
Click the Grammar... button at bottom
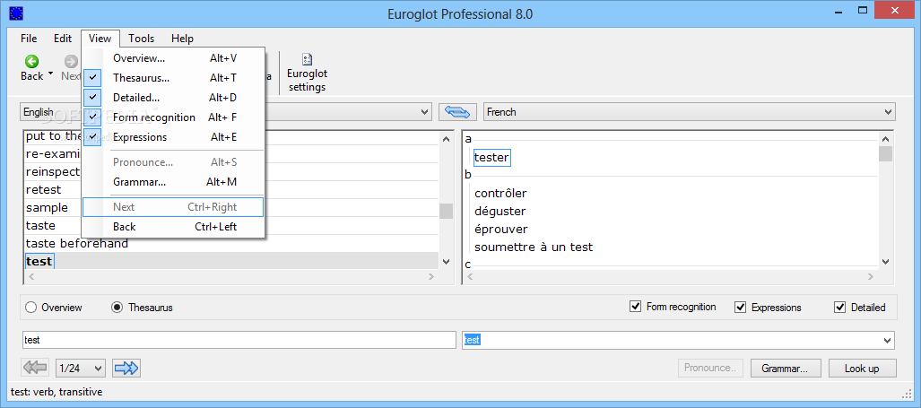pyautogui.click(x=784, y=369)
